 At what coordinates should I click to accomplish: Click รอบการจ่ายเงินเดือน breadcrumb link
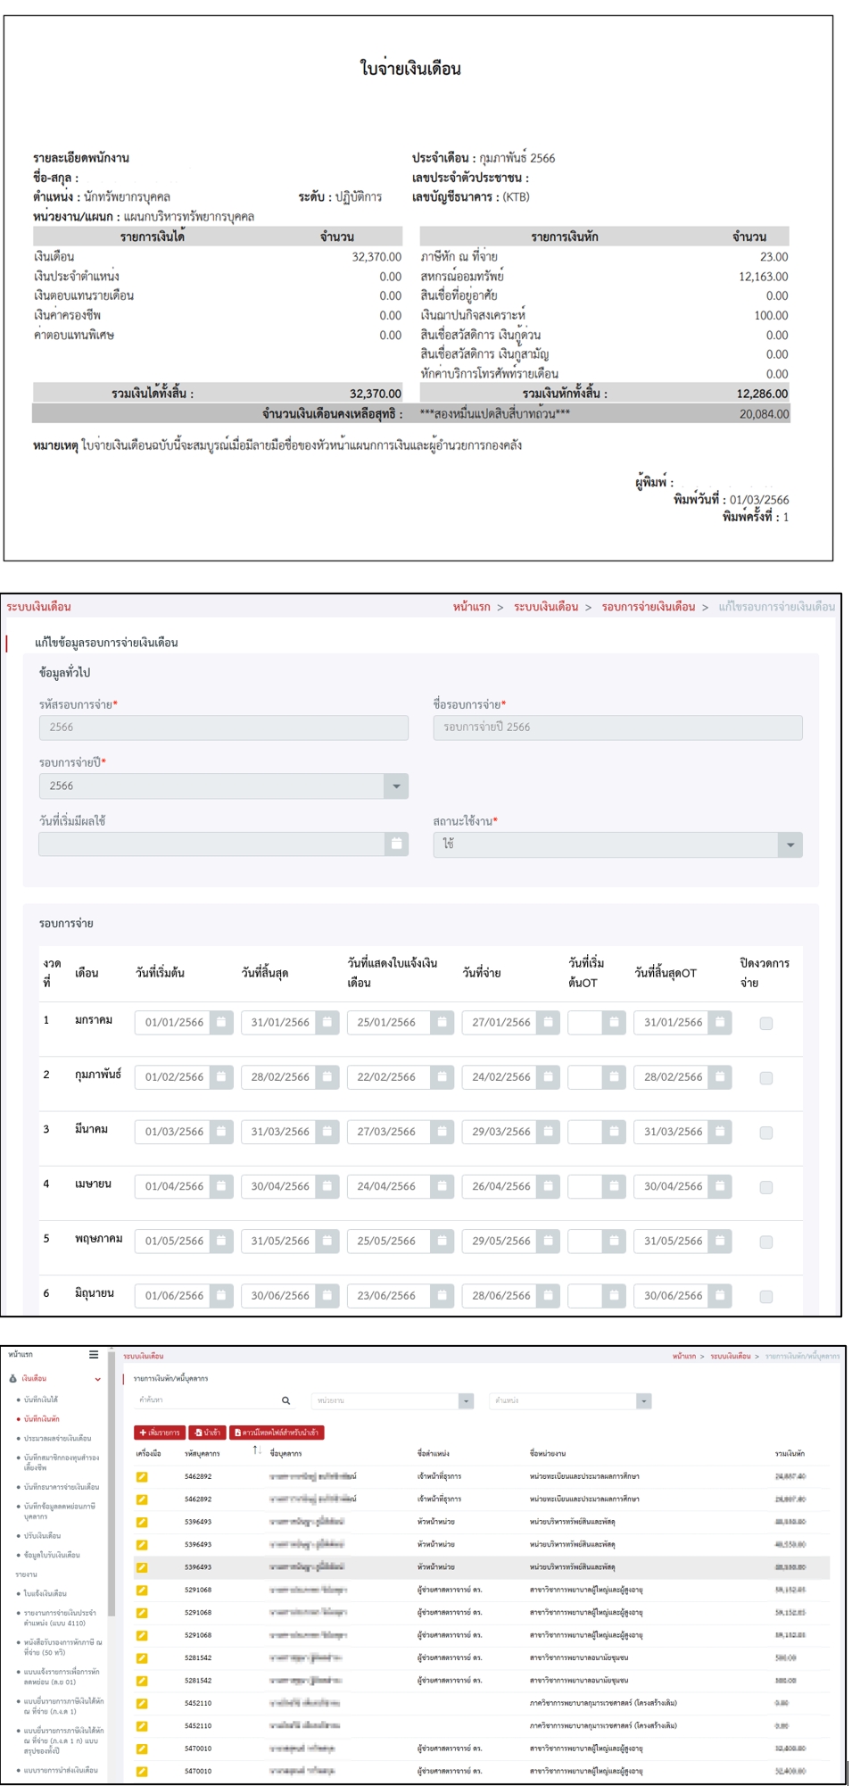(648, 607)
